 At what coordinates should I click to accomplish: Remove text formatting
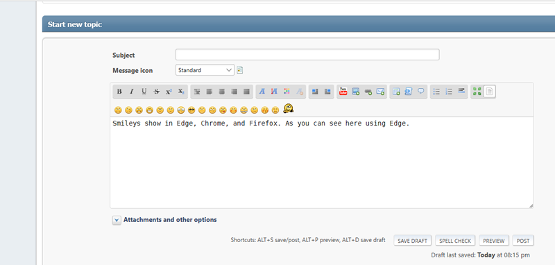(x=300, y=92)
